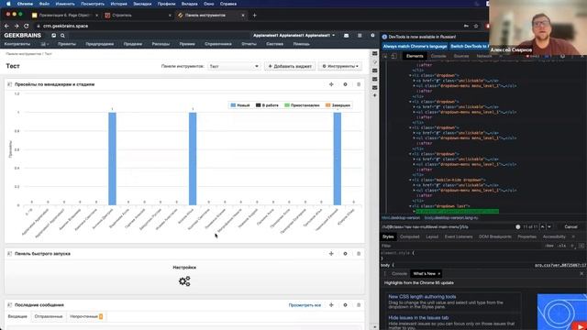Reload the page with the refresh icon

27,27
